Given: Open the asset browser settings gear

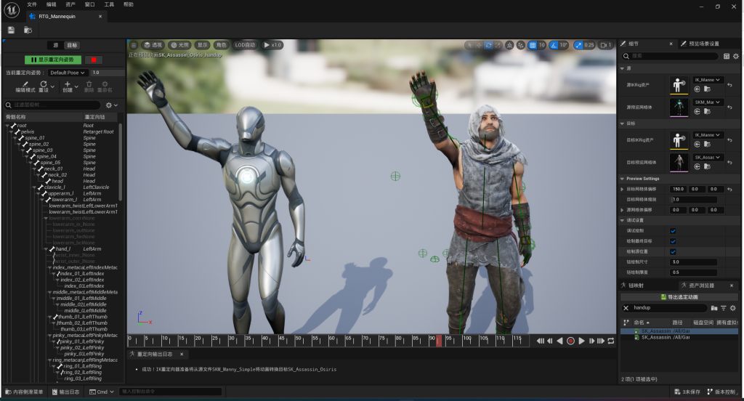Looking at the screenshot, I should click(733, 308).
